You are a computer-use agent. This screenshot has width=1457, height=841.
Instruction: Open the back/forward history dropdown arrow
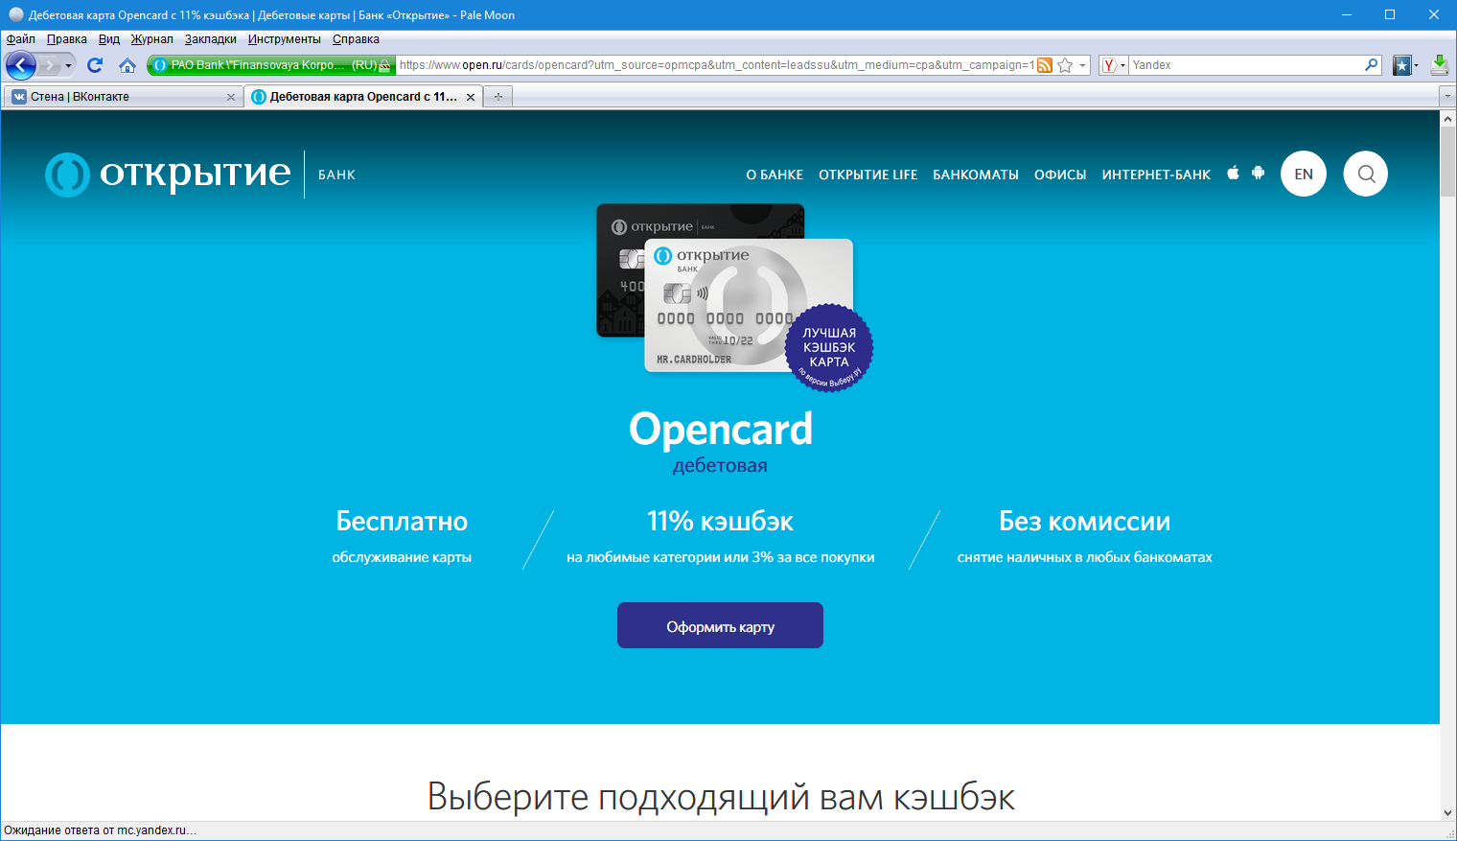pos(68,65)
